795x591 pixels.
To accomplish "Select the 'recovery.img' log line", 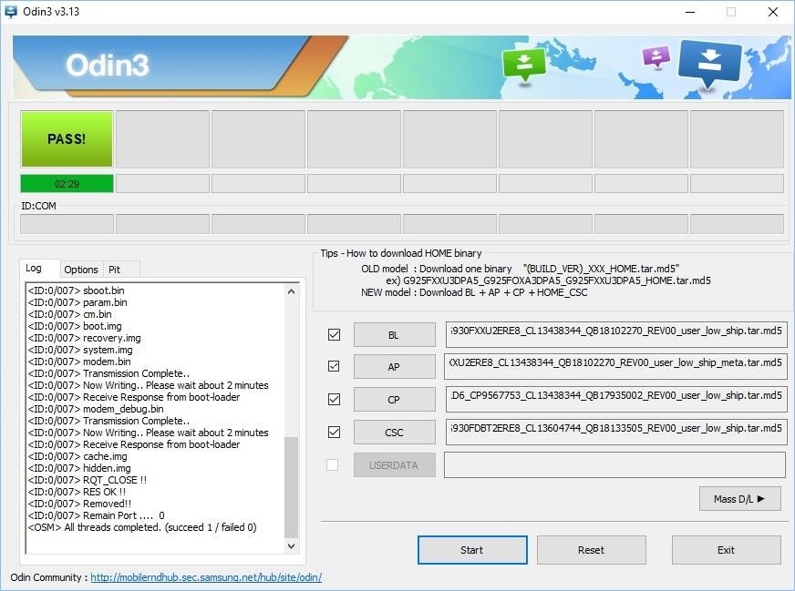I will [x=85, y=338].
